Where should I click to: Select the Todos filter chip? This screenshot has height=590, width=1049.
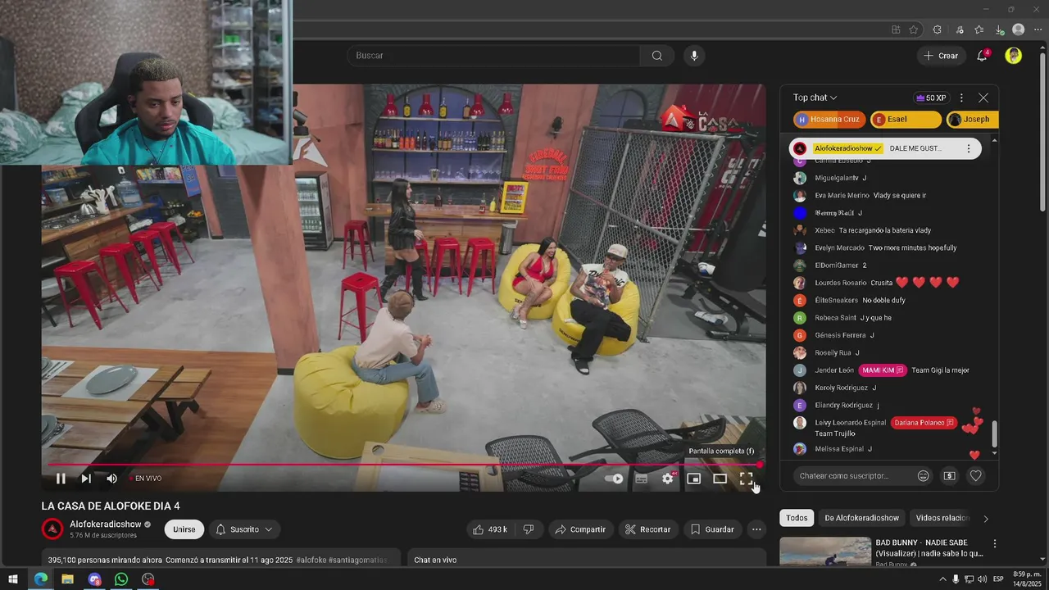(797, 518)
